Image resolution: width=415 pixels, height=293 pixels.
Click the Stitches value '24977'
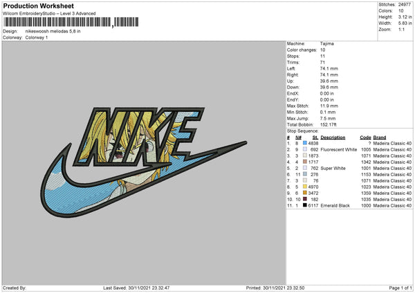tap(405, 5)
